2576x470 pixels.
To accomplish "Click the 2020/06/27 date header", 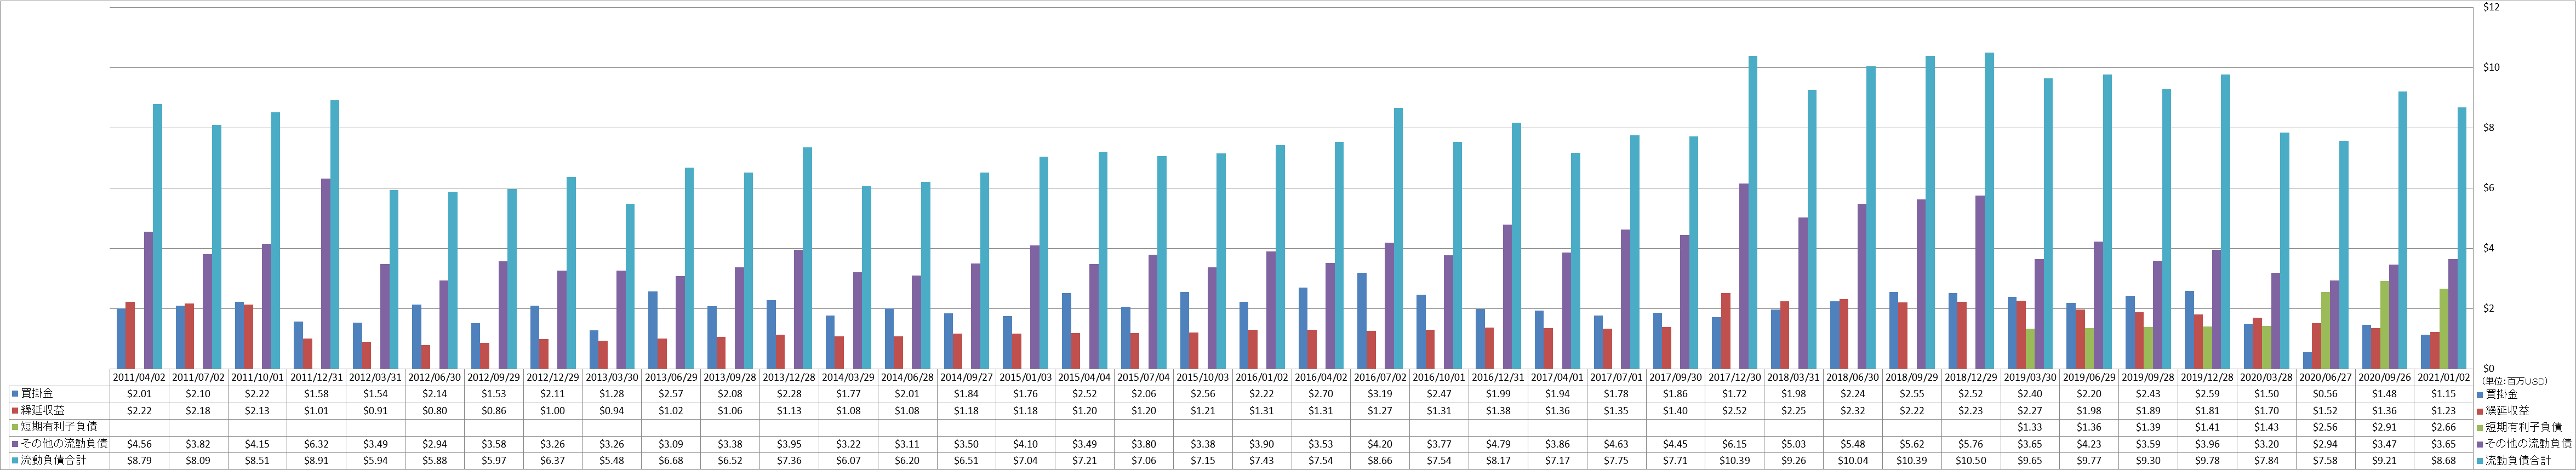I will point(2326,378).
